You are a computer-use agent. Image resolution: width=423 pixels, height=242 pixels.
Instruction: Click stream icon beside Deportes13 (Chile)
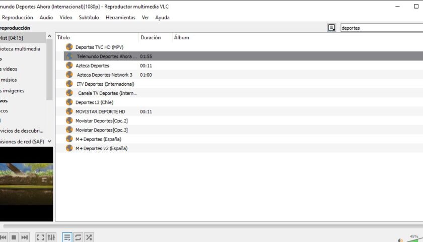pyautogui.click(x=69, y=102)
